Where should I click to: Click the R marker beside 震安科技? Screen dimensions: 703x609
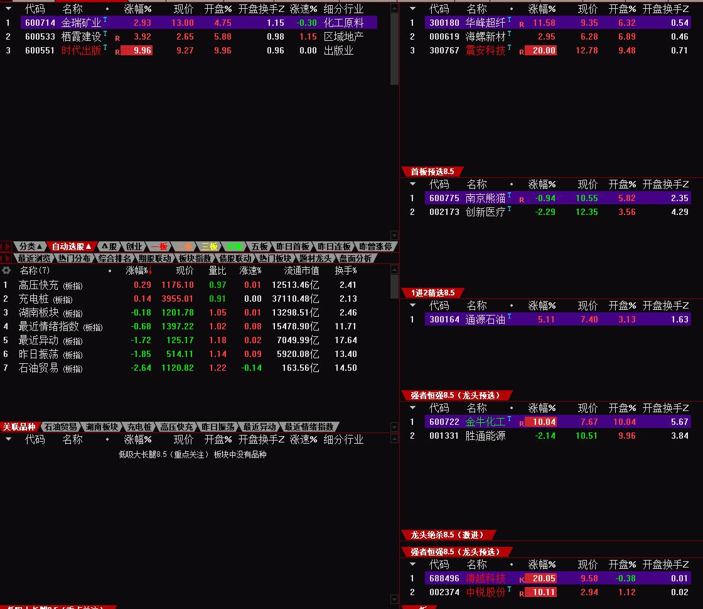[x=522, y=52]
